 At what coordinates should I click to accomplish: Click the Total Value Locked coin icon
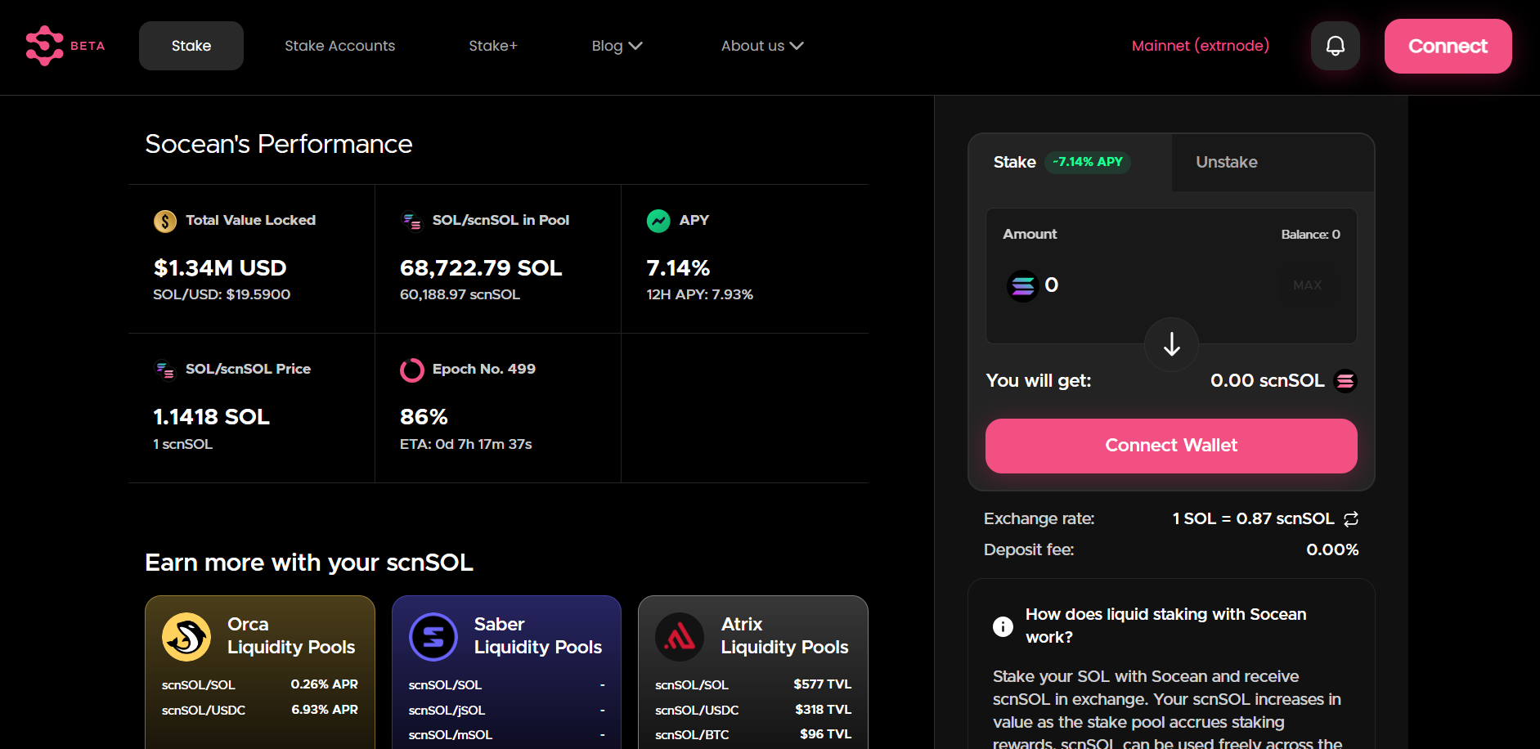165,221
